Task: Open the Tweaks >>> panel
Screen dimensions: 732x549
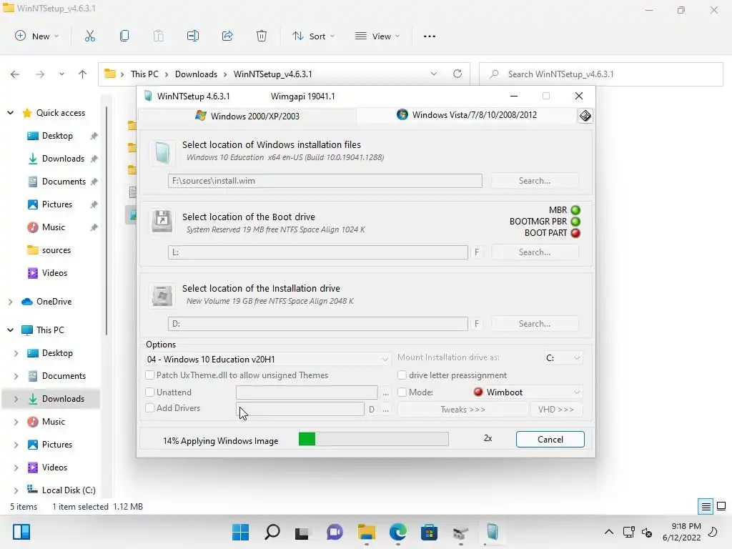Action: pyautogui.click(x=463, y=410)
